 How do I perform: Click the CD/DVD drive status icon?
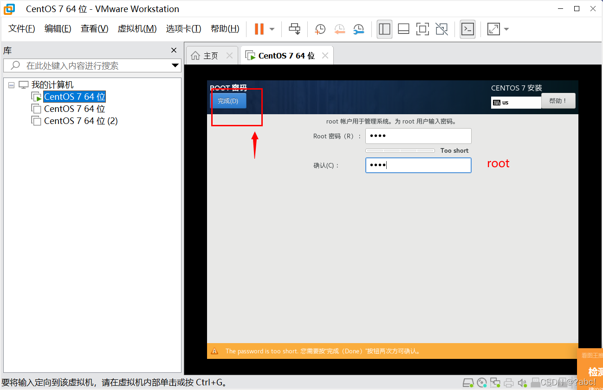pos(482,383)
